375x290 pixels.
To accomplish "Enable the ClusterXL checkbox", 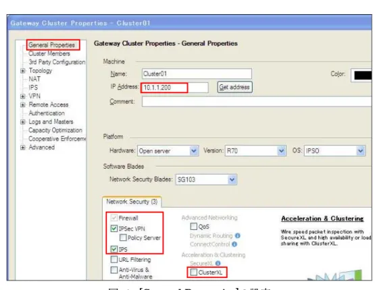I will (x=193, y=272).
